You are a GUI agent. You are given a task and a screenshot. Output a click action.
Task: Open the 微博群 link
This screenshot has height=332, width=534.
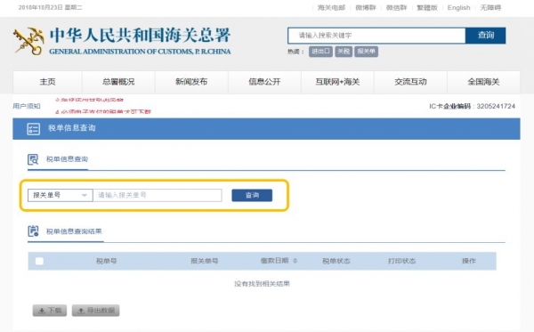tap(366, 7)
